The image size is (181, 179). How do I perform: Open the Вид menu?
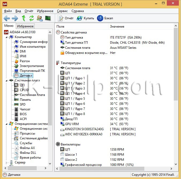coord(18,11)
